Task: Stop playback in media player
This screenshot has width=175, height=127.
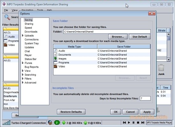Action: coord(138,123)
